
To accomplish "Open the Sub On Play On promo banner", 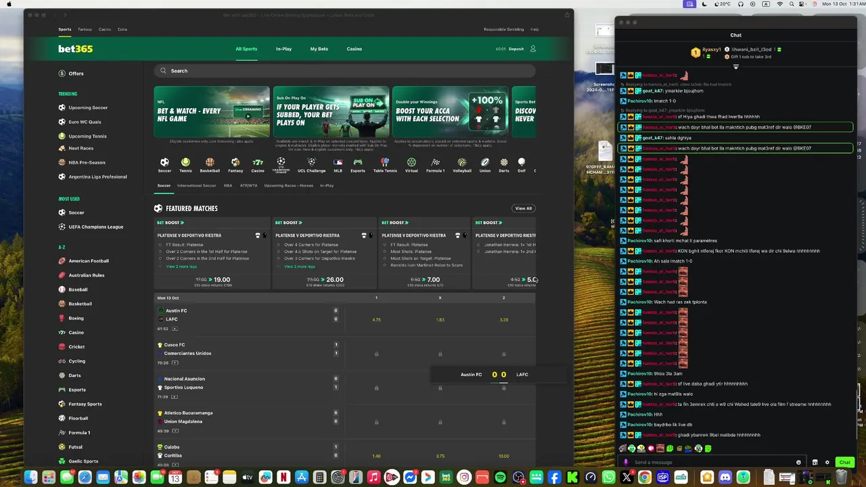I will click(x=332, y=112).
